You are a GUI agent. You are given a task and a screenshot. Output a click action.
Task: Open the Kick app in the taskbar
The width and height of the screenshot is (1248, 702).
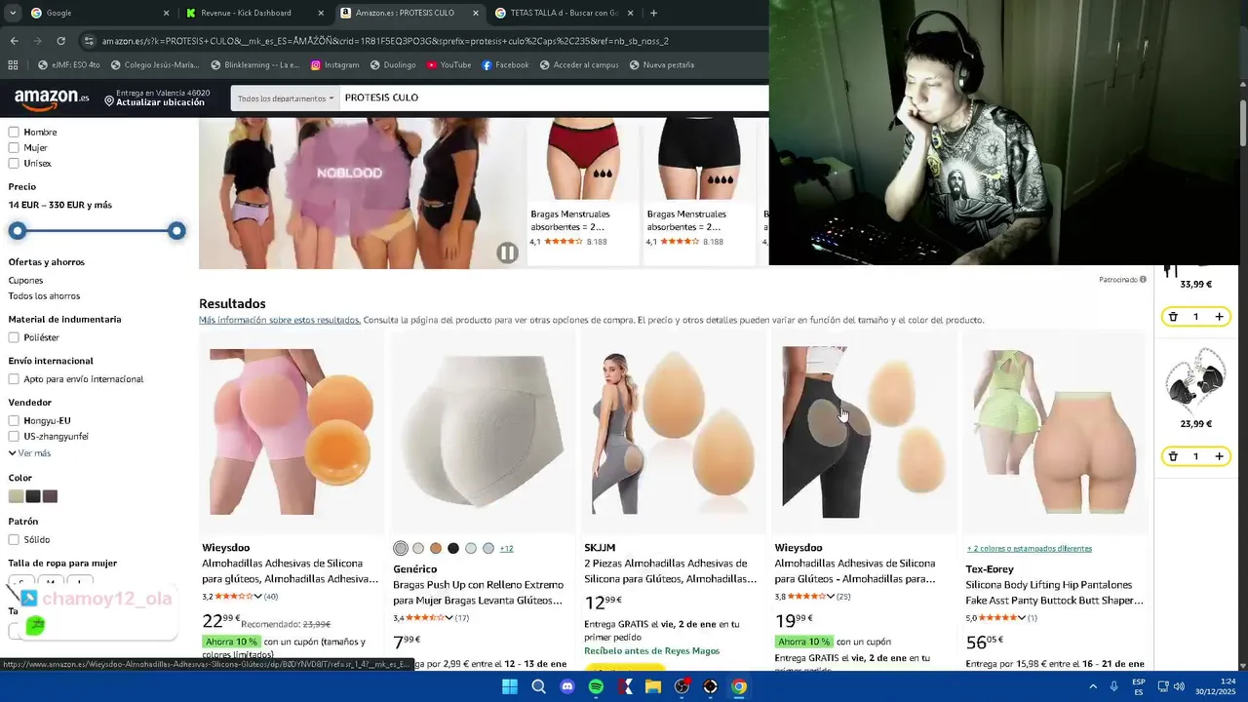[x=625, y=686]
